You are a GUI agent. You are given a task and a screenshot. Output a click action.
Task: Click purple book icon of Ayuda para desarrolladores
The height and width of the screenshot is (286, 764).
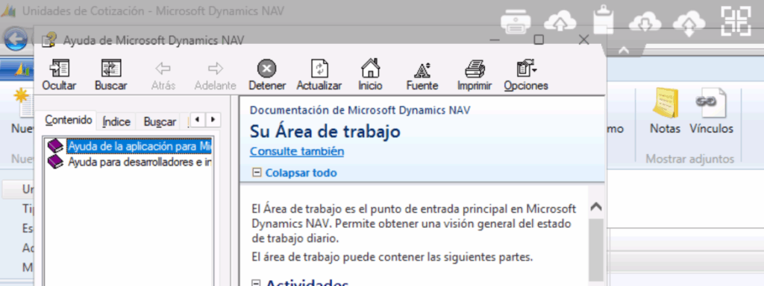tap(55, 162)
